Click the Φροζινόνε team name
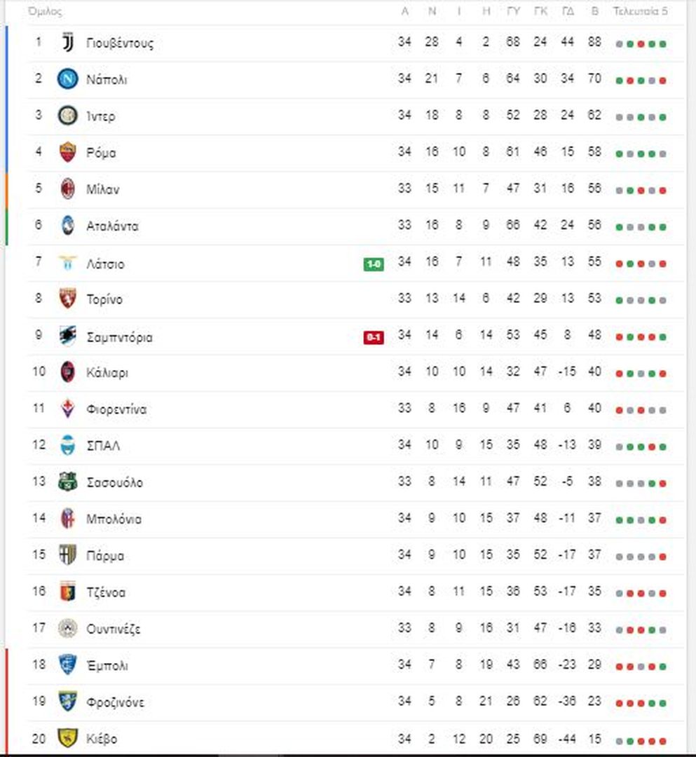 click(115, 702)
